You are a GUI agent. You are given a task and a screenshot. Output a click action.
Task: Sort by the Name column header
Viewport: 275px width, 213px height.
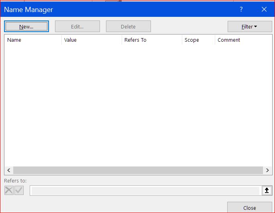(x=33, y=40)
